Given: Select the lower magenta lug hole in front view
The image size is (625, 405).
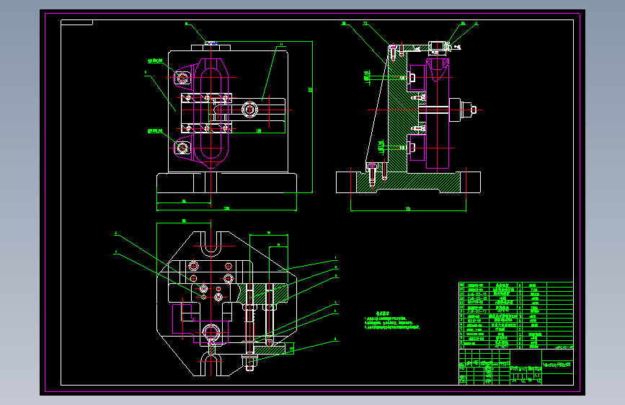Looking at the screenshot, I should [x=182, y=148].
